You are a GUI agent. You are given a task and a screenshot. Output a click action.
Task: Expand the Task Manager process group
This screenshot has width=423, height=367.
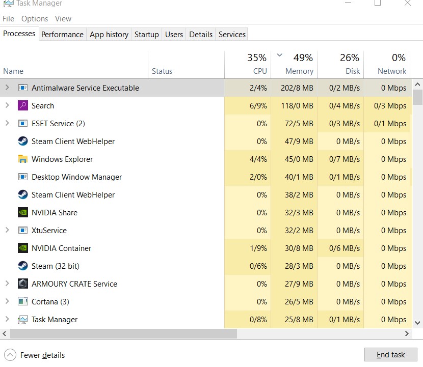pyautogui.click(x=7, y=319)
